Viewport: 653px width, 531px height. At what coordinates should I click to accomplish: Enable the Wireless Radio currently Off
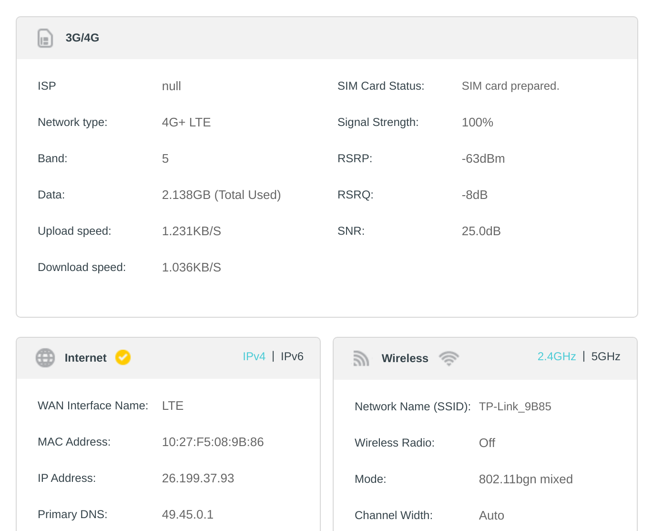coord(487,443)
